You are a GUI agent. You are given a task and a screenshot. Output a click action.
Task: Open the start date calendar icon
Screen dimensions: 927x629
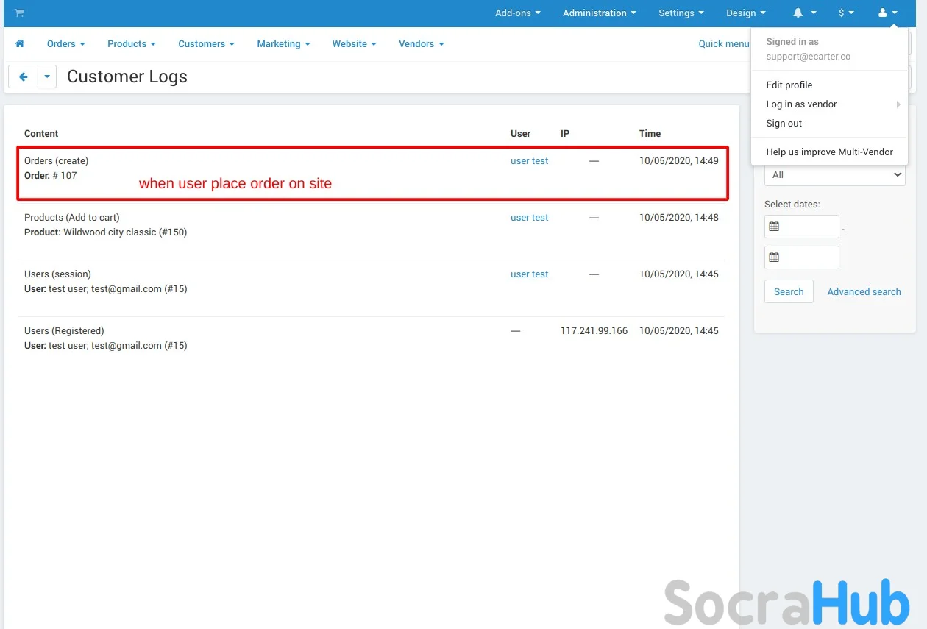point(774,227)
